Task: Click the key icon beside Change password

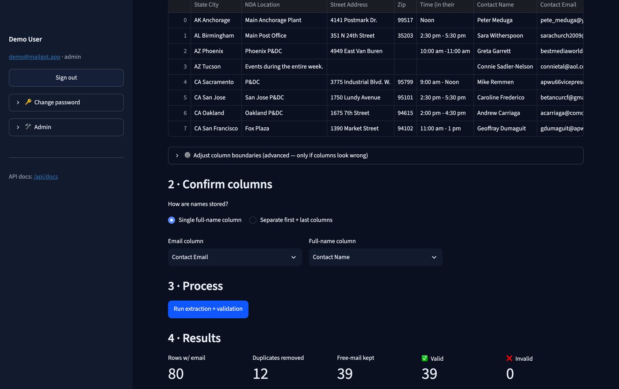Action: tap(28, 102)
